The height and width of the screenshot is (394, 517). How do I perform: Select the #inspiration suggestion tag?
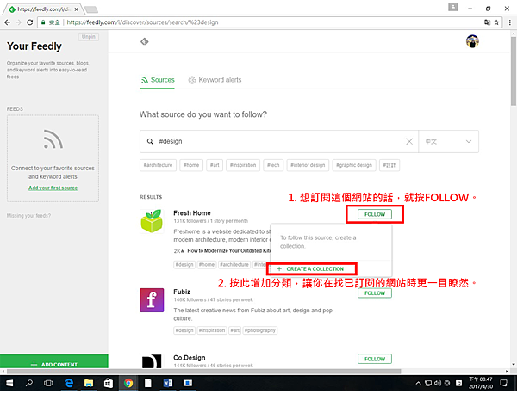243,165
